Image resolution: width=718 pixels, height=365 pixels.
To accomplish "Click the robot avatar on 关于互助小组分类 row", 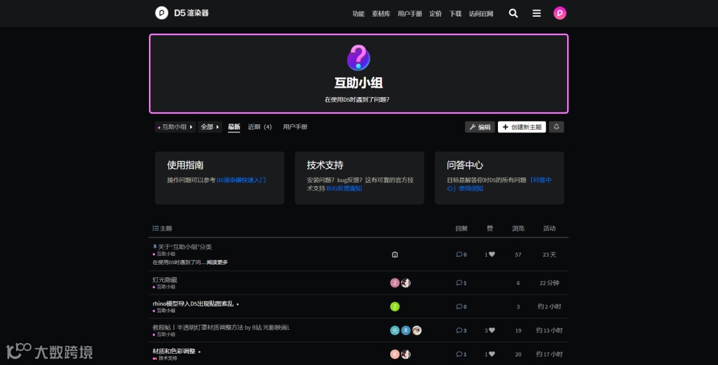I will (395, 255).
